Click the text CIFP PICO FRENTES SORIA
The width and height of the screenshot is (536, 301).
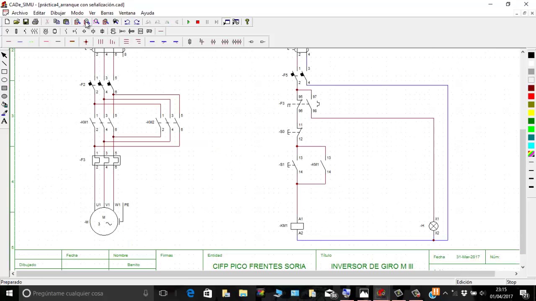coord(259,266)
